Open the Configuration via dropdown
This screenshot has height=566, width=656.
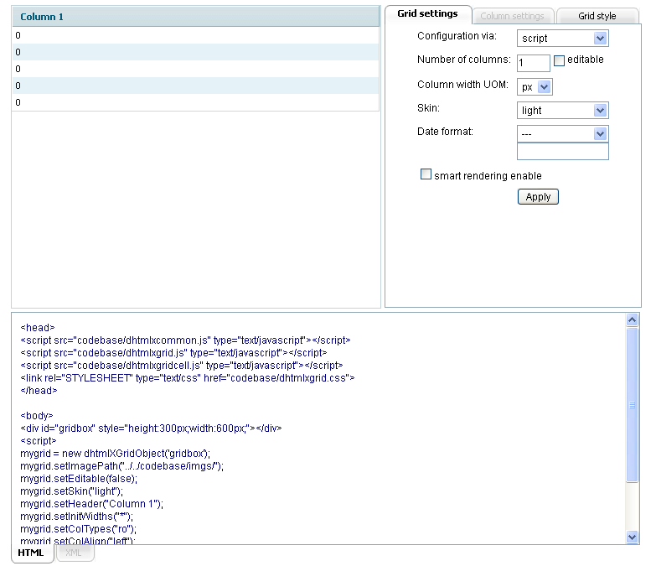[x=562, y=38]
